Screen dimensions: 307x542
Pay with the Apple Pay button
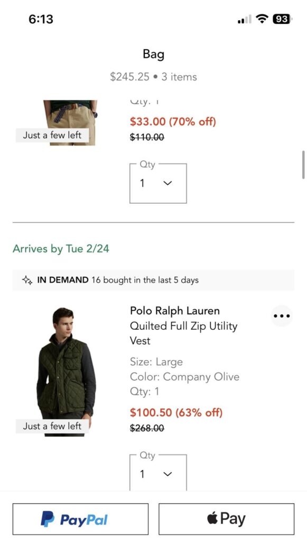[x=227, y=518]
